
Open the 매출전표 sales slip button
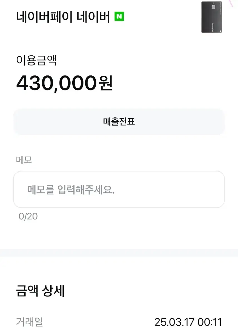[x=119, y=122]
